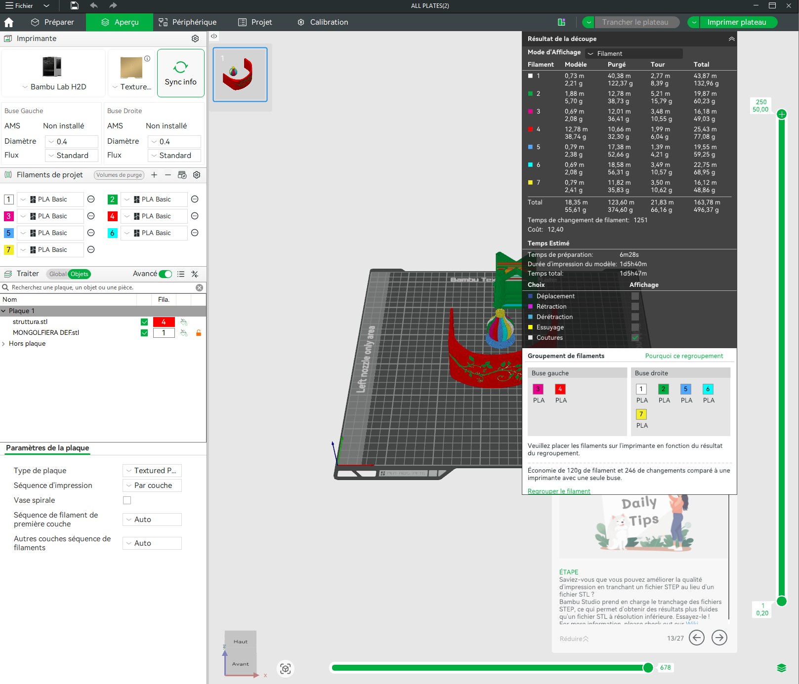The height and width of the screenshot is (684, 799).
Task: Open Buse Droite Flux dropdown
Action: [x=174, y=156]
